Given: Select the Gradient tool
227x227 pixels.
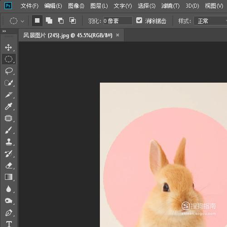Looking at the screenshot, I should coord(9,177).
